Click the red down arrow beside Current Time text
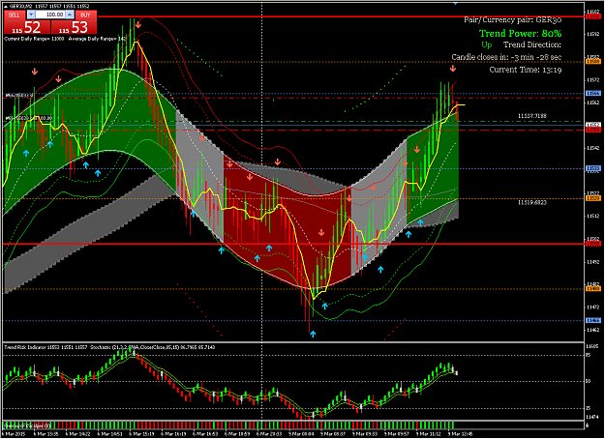The width and height of the screenshot is (605, 439). coord(453,69)
